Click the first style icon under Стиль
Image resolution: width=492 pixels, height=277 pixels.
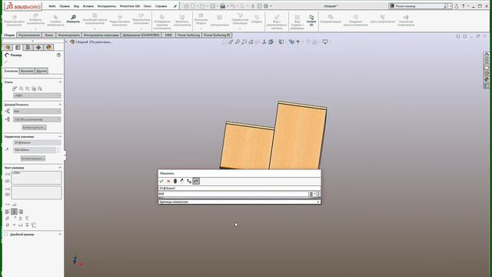15,89
